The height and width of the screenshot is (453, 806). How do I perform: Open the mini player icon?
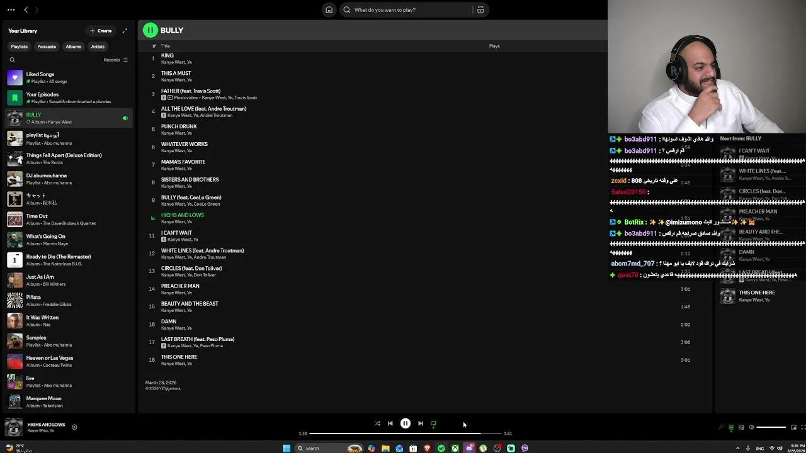click(x=793, y=428)
